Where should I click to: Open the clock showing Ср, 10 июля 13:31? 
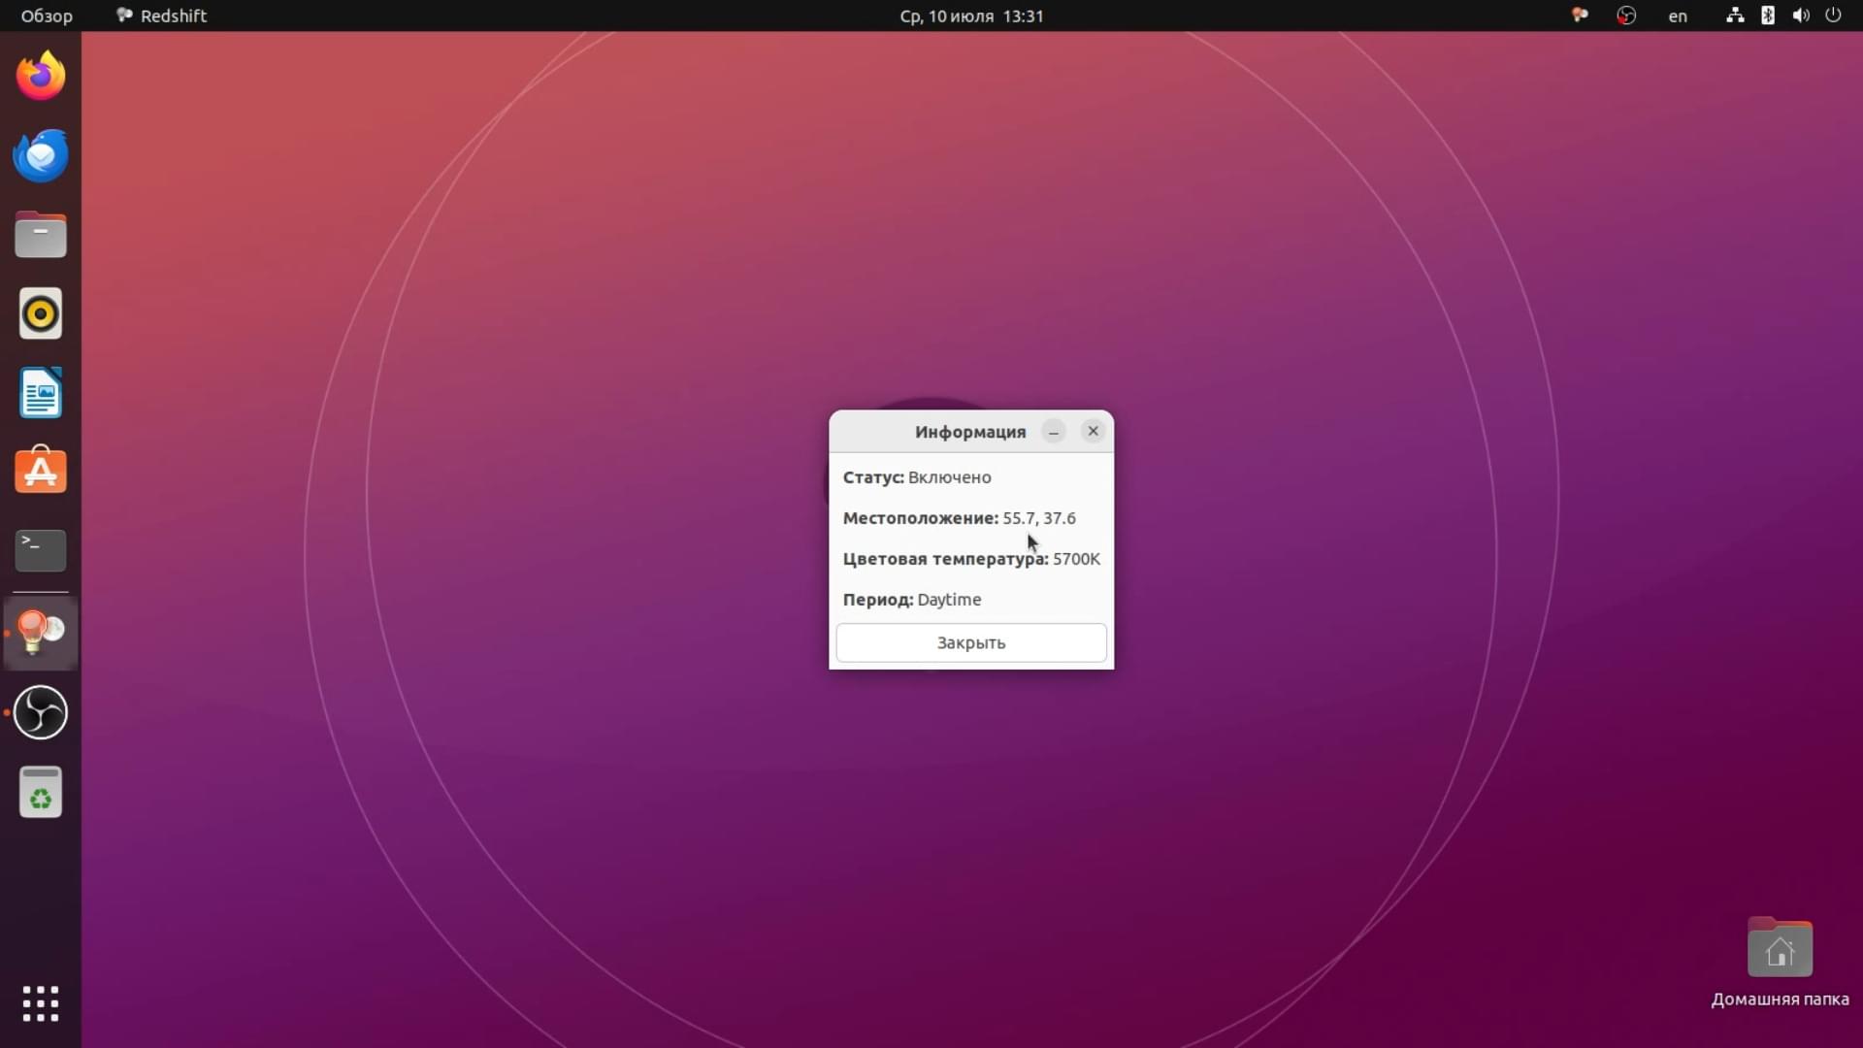pos(971,16)
